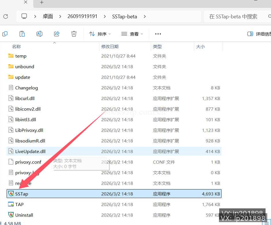Sort by 名称 column header
The width and height of the screenshot is (271, 225).
pyautogui.click(x=16, y=46)
